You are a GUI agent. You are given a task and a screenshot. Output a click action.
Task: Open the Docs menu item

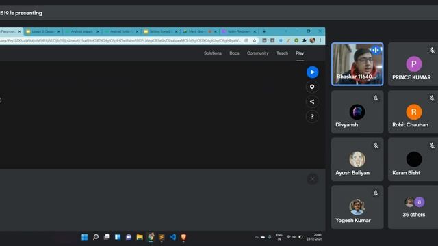pos(234,53)
